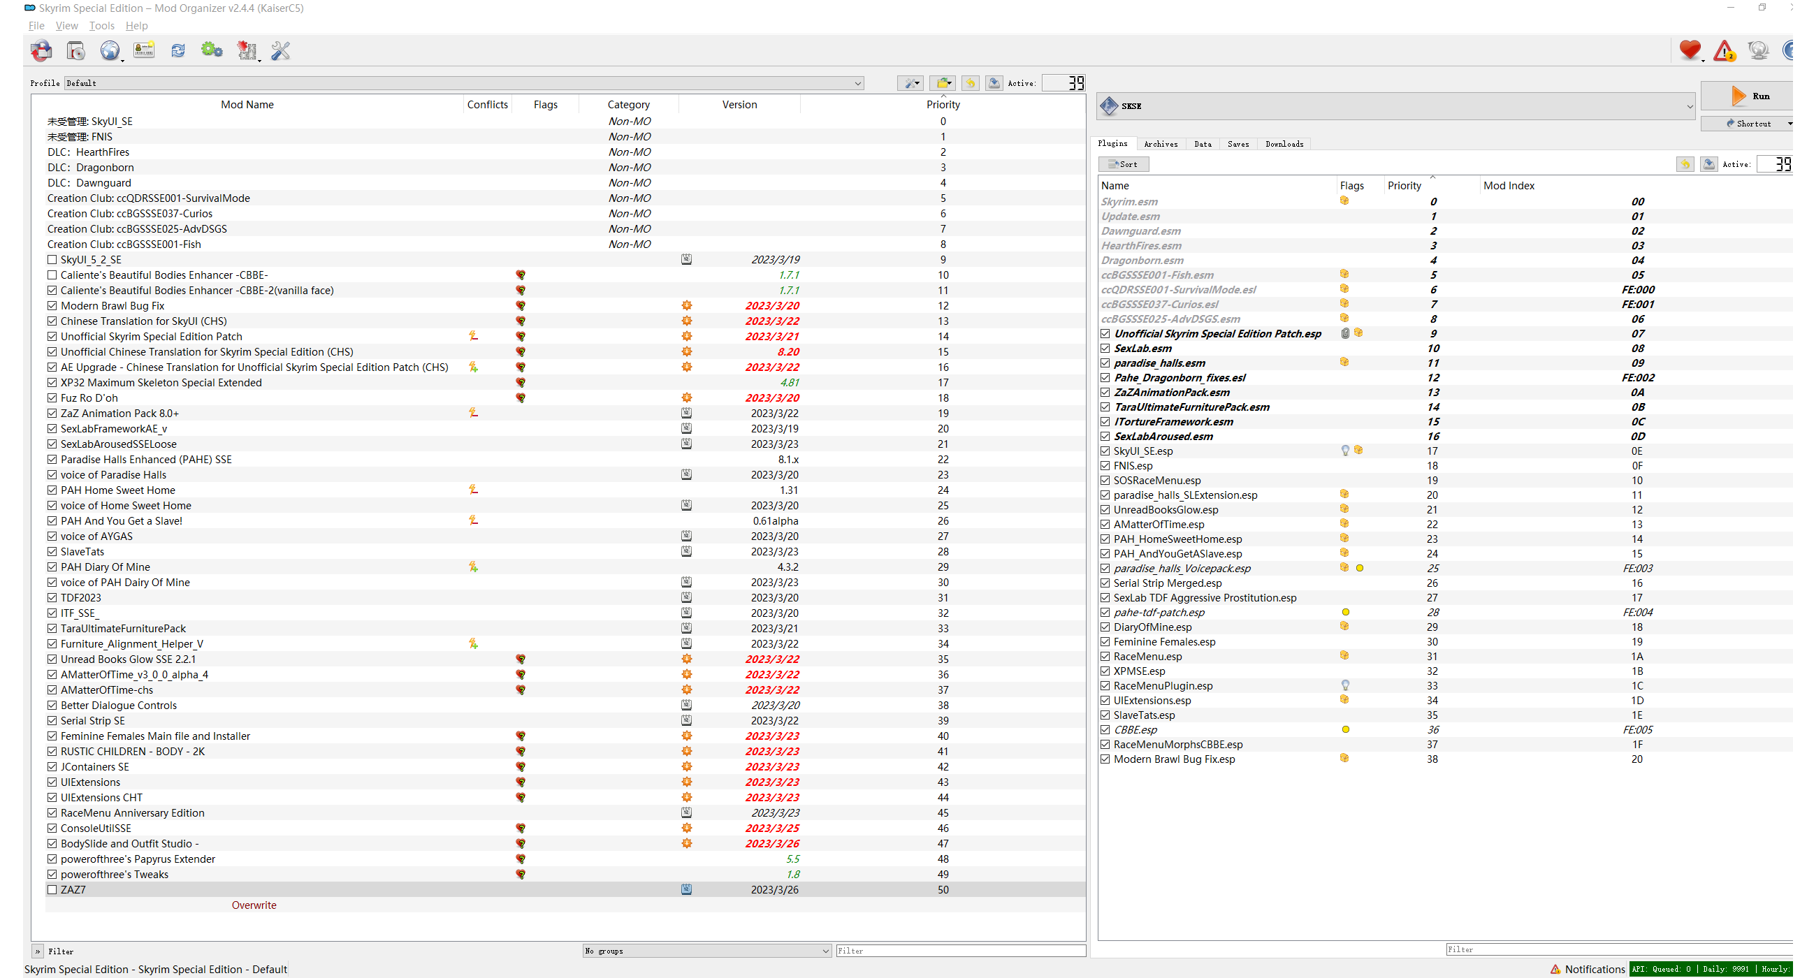
Task: Switch to the Downloads tab
Action: [x=1284, y=144]
